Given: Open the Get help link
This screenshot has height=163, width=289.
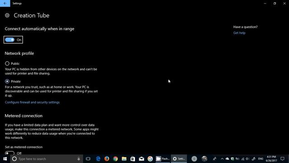Looking at the screenshot, I should point(239,33).
